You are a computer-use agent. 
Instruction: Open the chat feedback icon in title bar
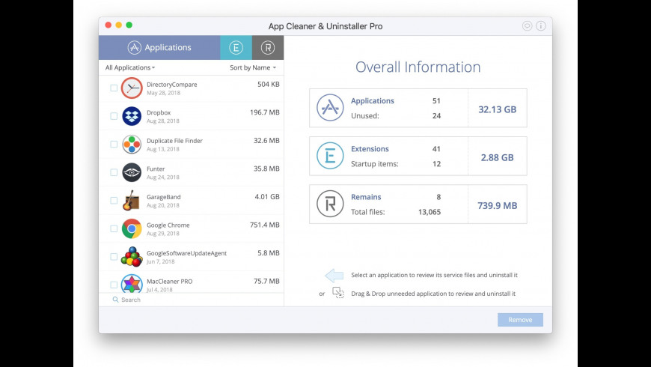527,25
